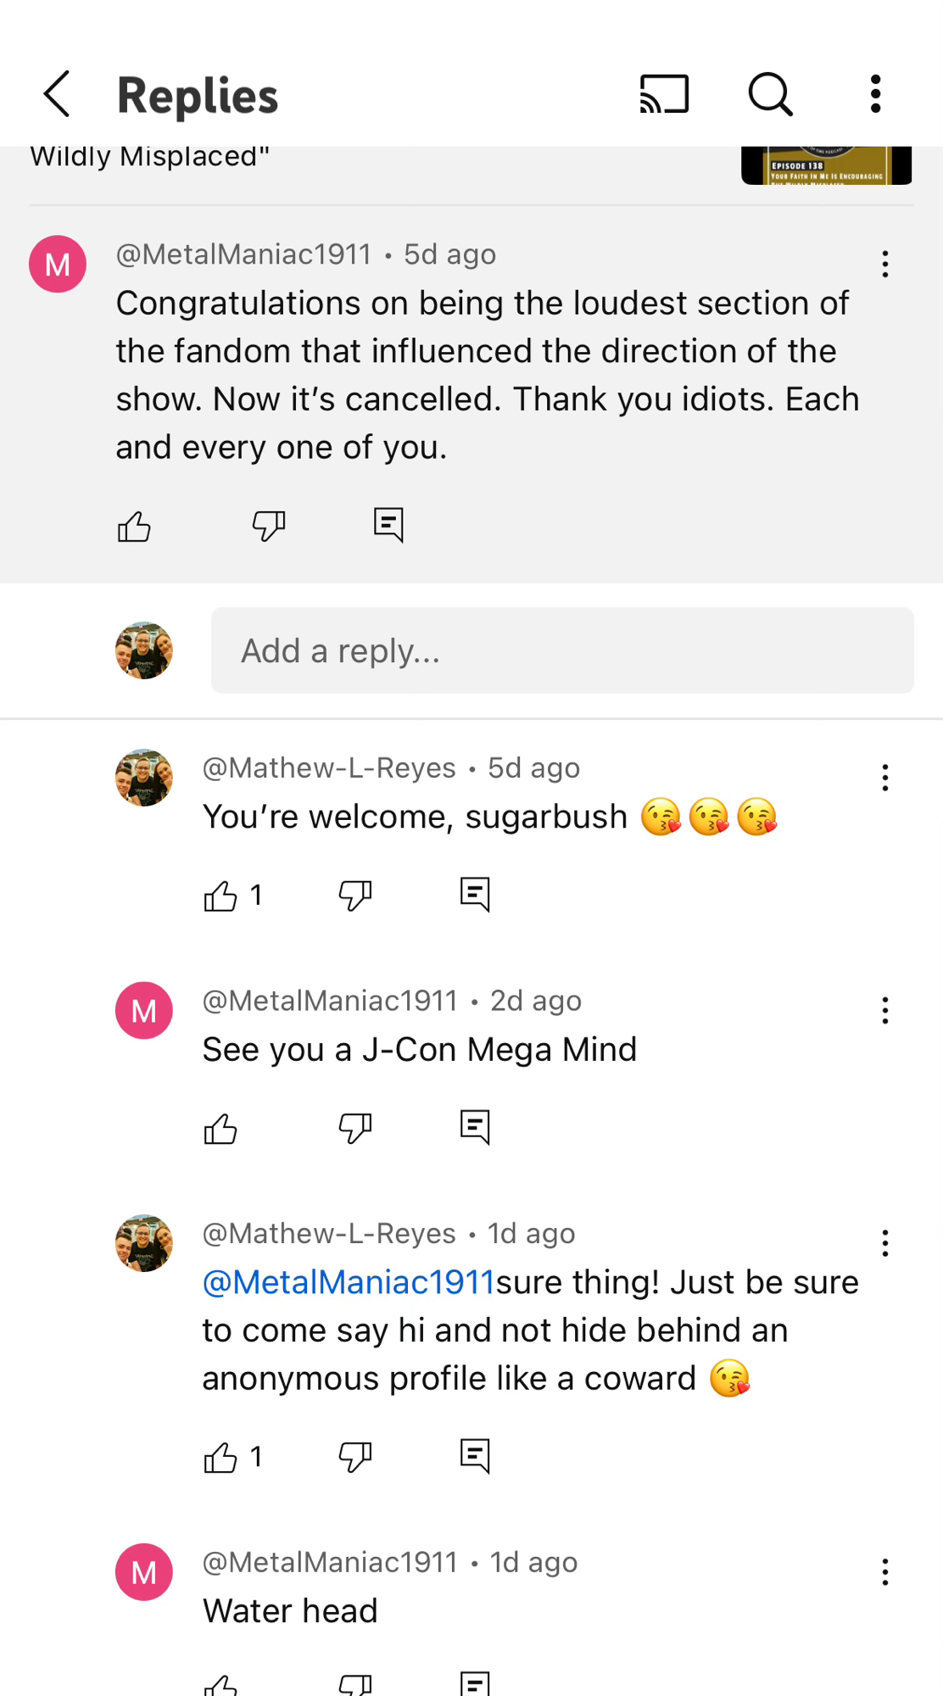The image size is (943, 1696).
Task: Open options for MetalManiac1911's original comment
Action: (884, 265)
